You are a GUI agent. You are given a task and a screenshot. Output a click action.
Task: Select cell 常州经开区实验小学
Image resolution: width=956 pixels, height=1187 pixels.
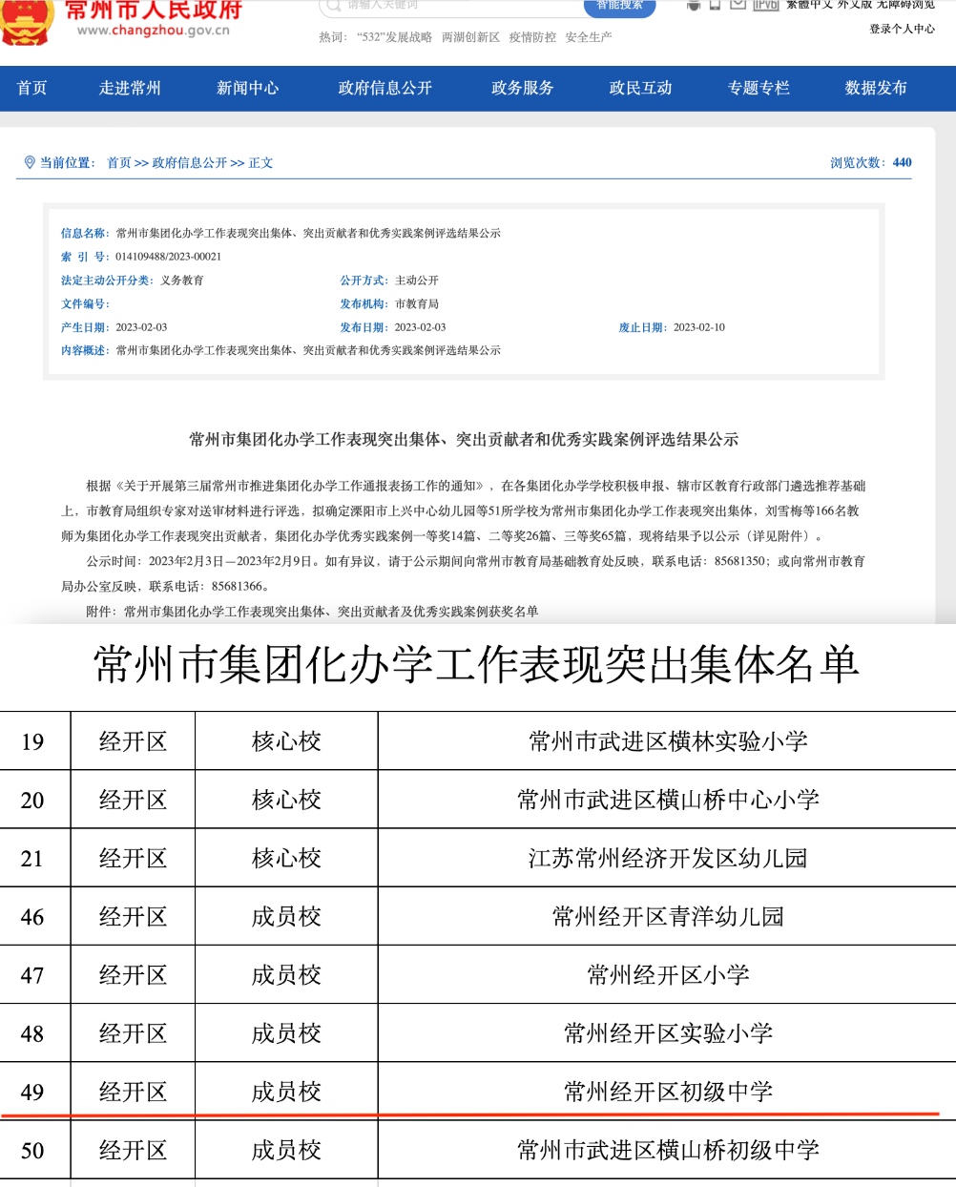(x=668, y=1033)
